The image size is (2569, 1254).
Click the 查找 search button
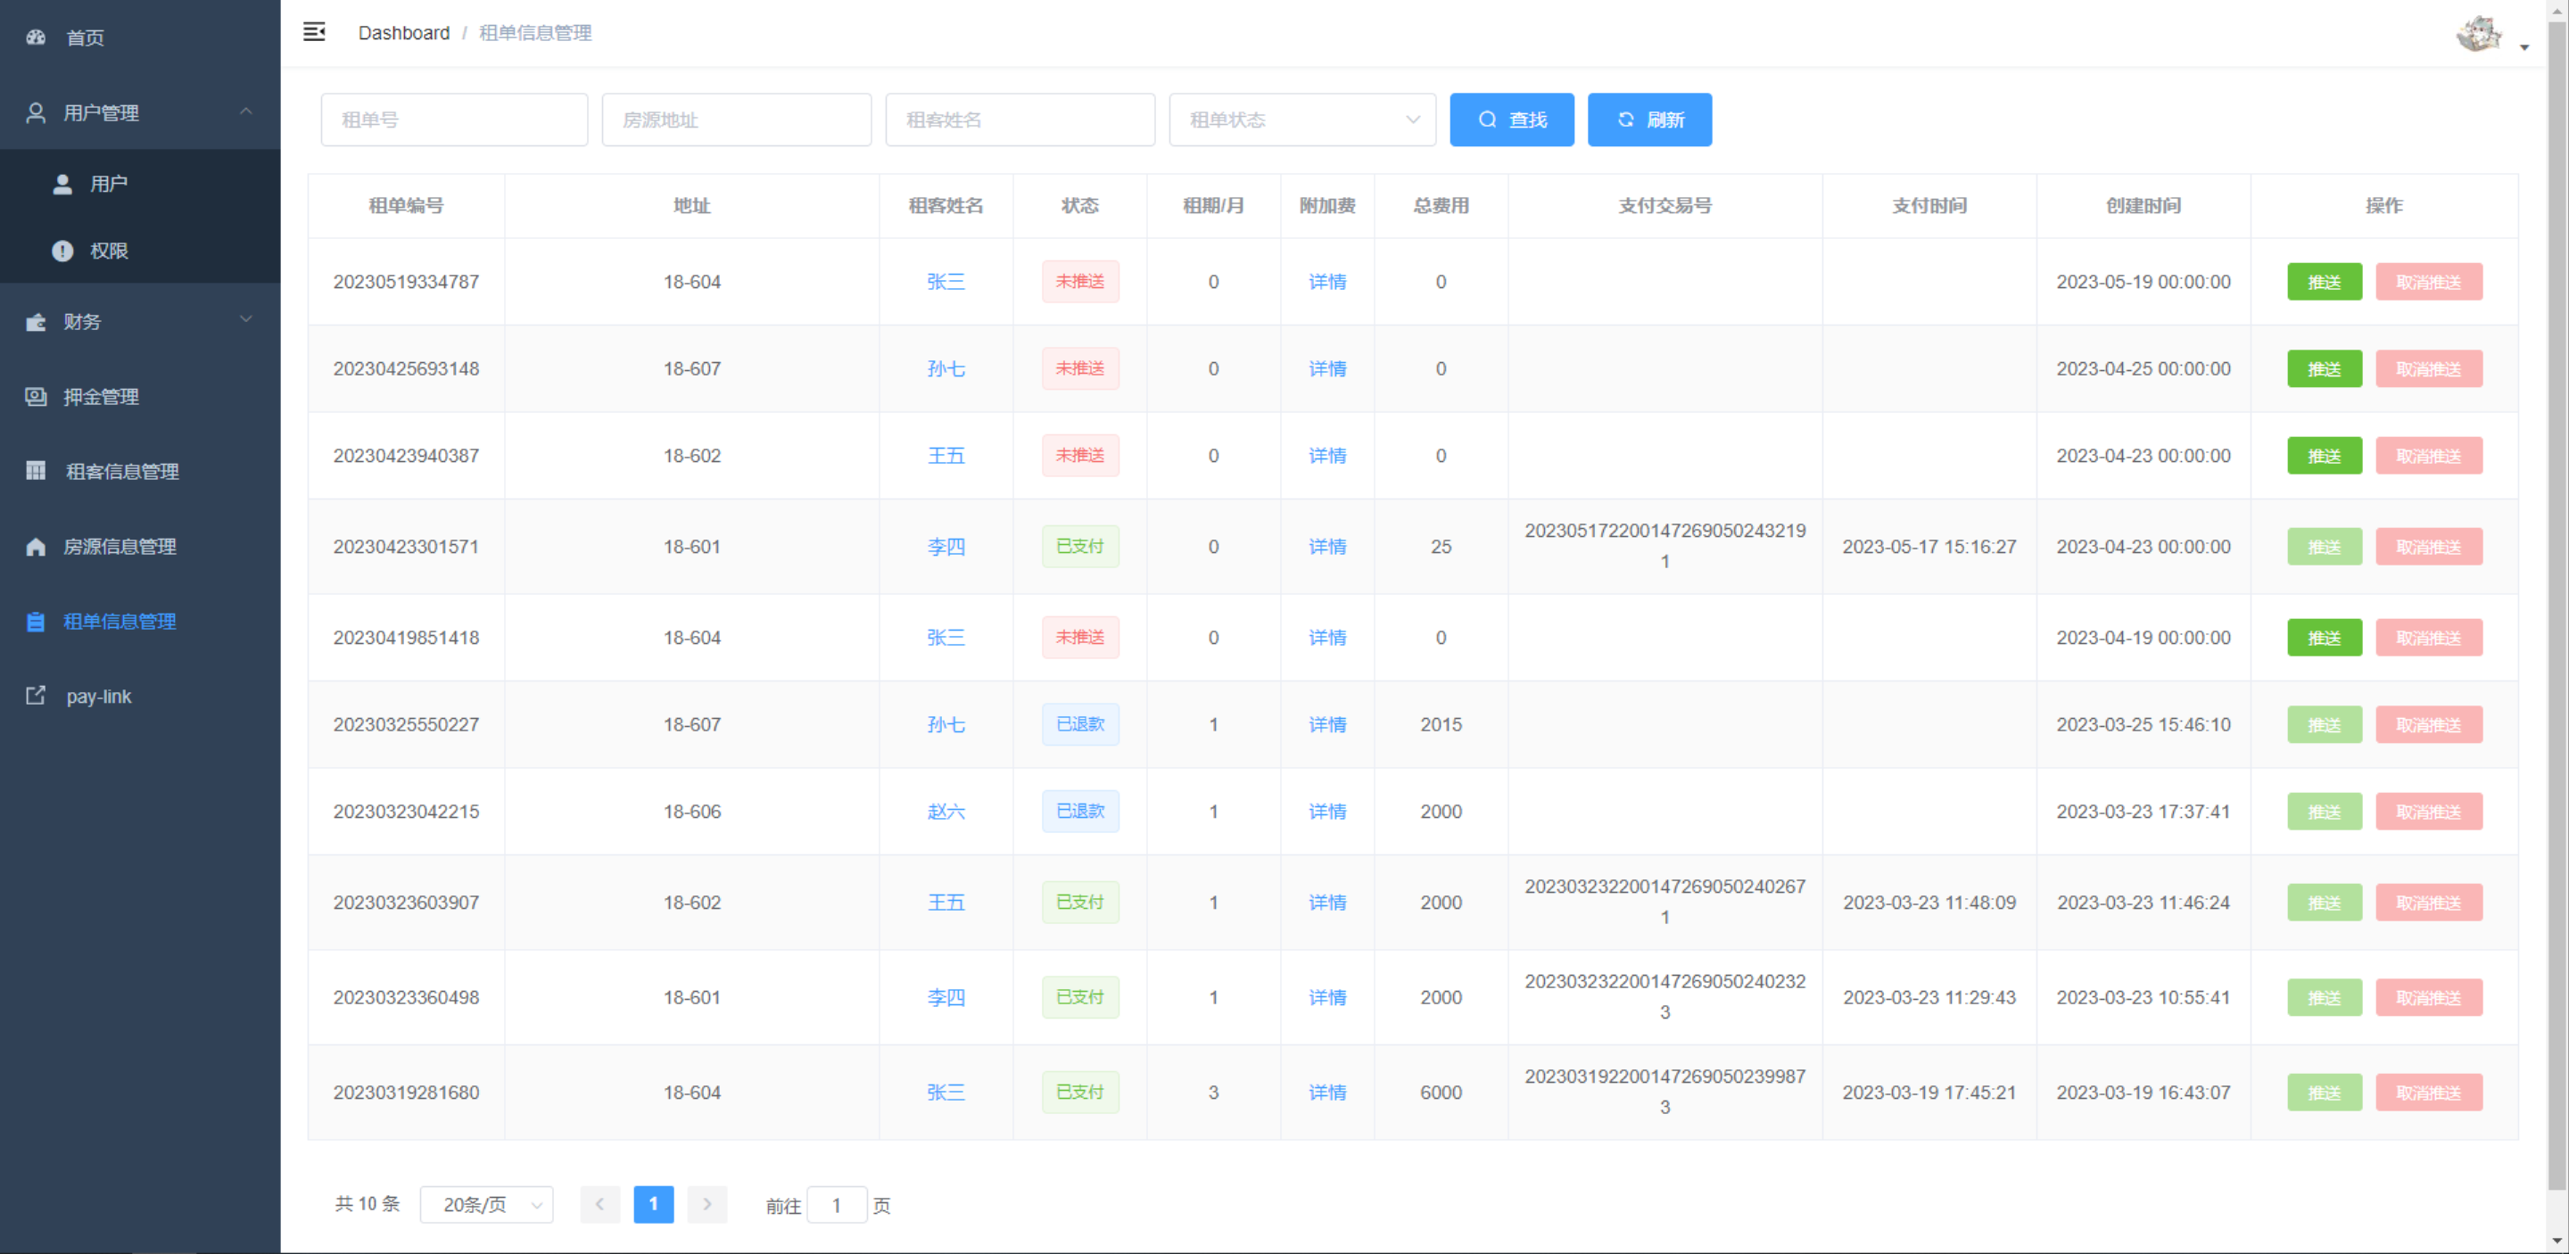pyautogui.click(x=1511, y=120)
